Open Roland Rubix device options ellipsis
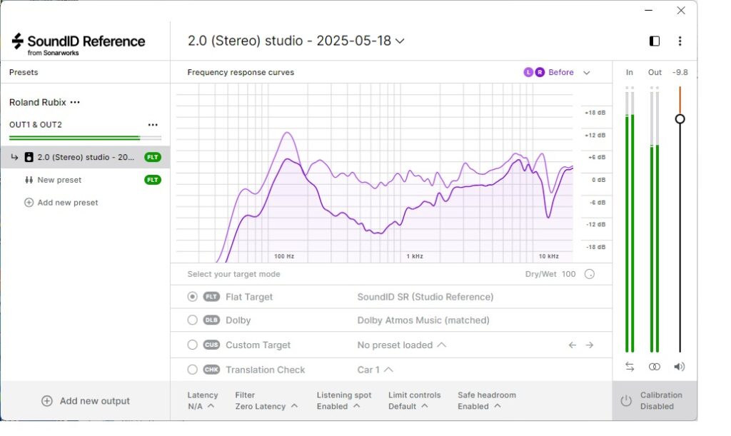 click(75, 102)
